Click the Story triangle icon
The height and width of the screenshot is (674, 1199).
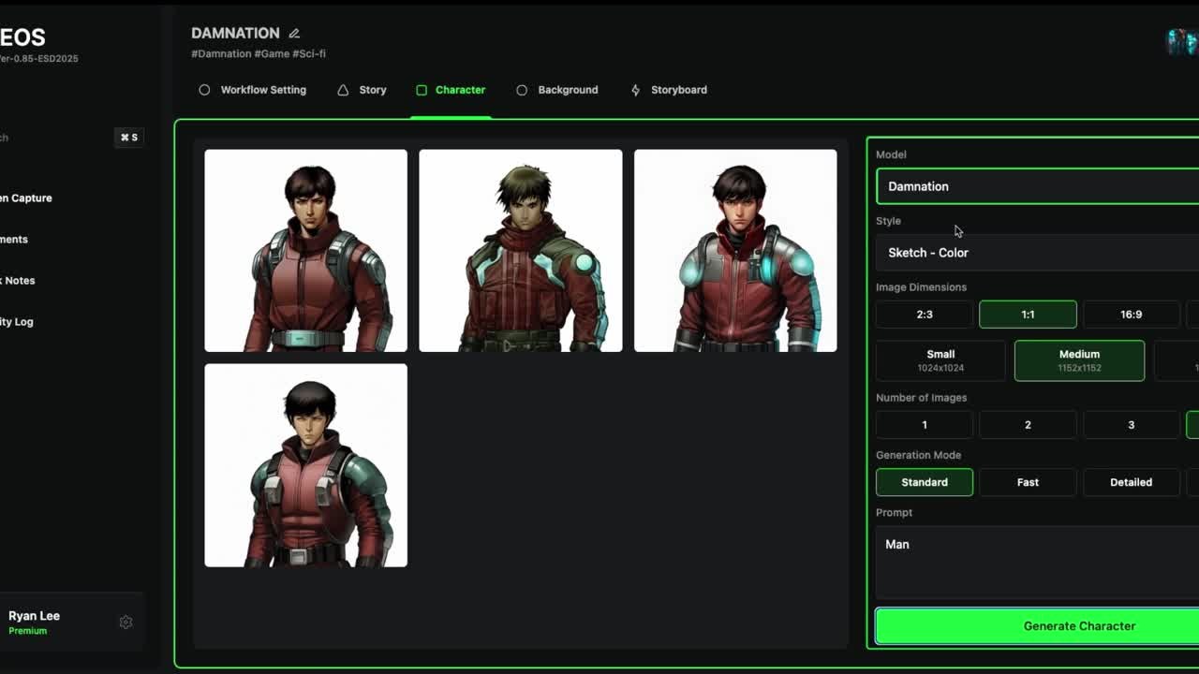343,90
